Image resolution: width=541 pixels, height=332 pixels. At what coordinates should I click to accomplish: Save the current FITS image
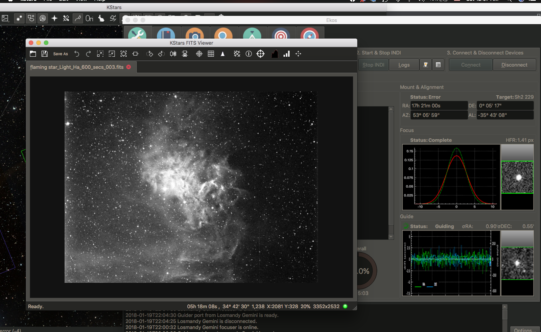tap(44, 54)
